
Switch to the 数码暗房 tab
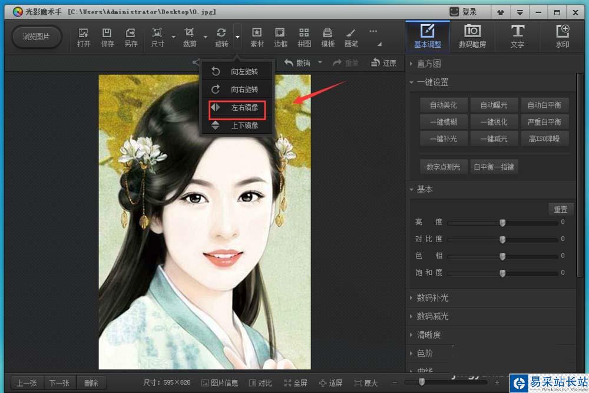coord(472,37)
